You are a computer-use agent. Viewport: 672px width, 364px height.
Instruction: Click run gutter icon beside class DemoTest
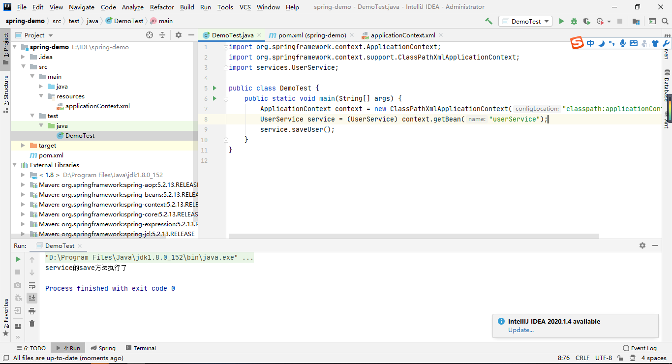[214, 88]
